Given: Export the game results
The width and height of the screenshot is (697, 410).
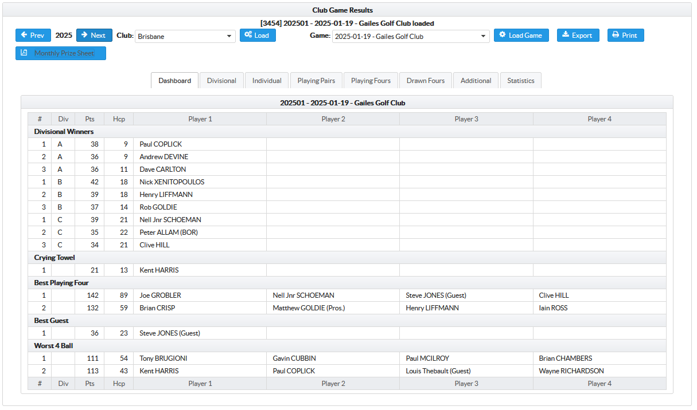Looking at the screenshot, I should (x=578, y=36).
